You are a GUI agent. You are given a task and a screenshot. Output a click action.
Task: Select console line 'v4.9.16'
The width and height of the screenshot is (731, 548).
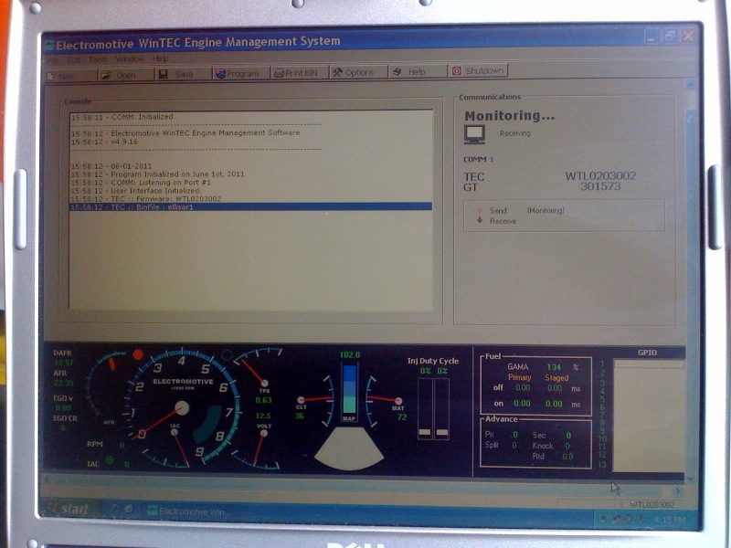(250, 142)
